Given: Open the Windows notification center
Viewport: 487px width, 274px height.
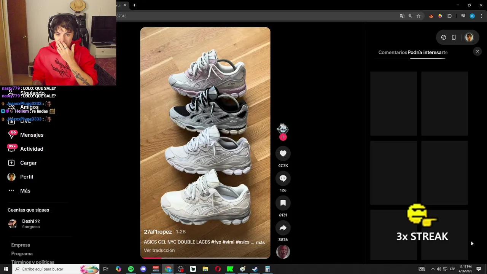Looking at the screenshot, I should pyautogui.click(x=479, y=269).
